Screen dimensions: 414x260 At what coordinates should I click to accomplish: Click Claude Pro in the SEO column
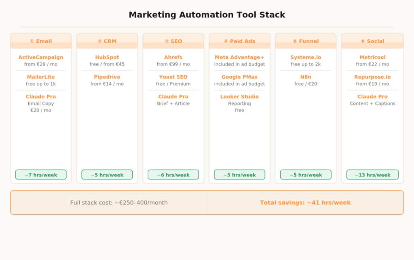[x=173, y=97]
